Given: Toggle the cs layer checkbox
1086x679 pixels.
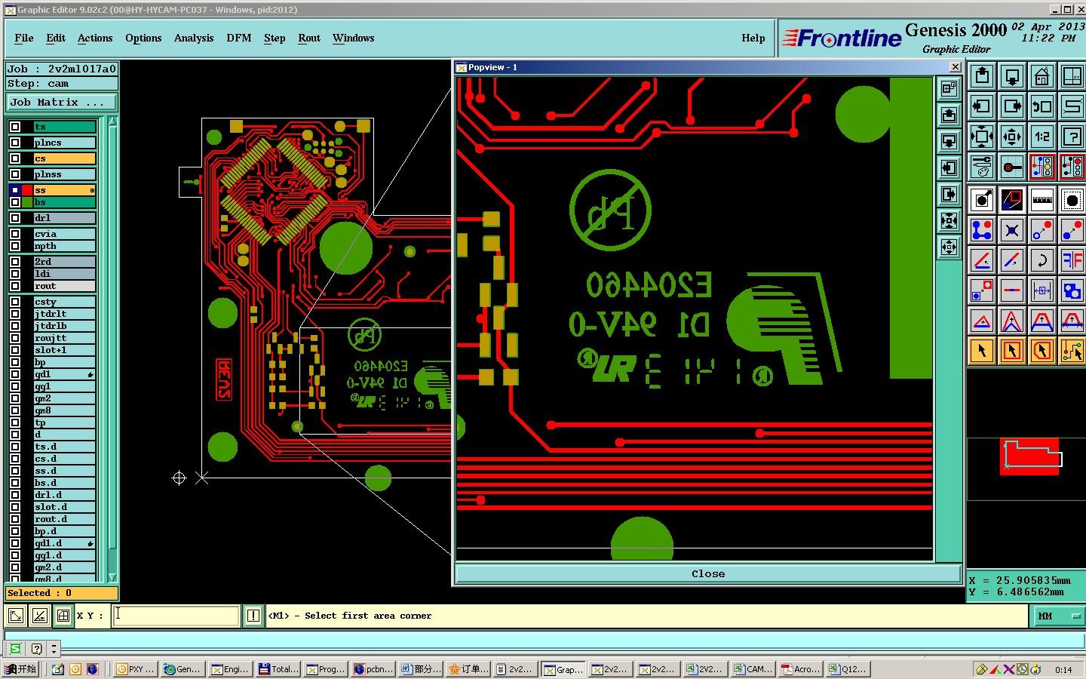Looking at the screenshot, I should (x=15, y=158).
